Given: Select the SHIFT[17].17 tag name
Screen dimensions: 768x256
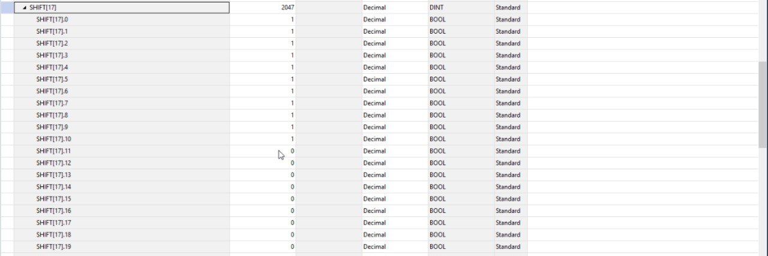Looking at the screenshot, I should pos(53,222).
